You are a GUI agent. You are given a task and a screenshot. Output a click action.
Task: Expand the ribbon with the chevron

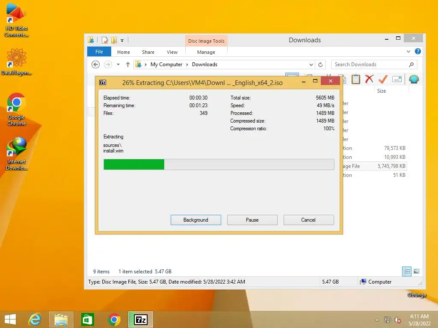click(x=408, y=51)
